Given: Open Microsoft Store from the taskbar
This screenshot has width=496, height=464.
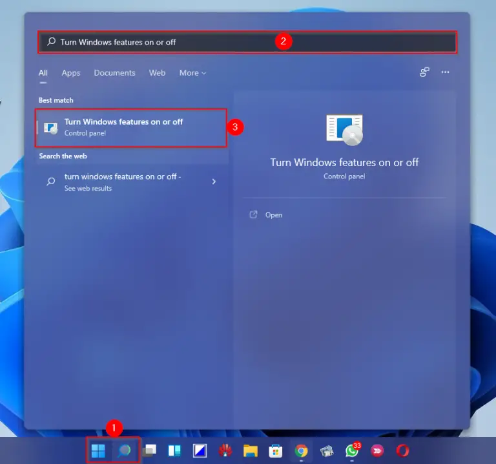Looking at the screenshot, I should tap(276, 451).
